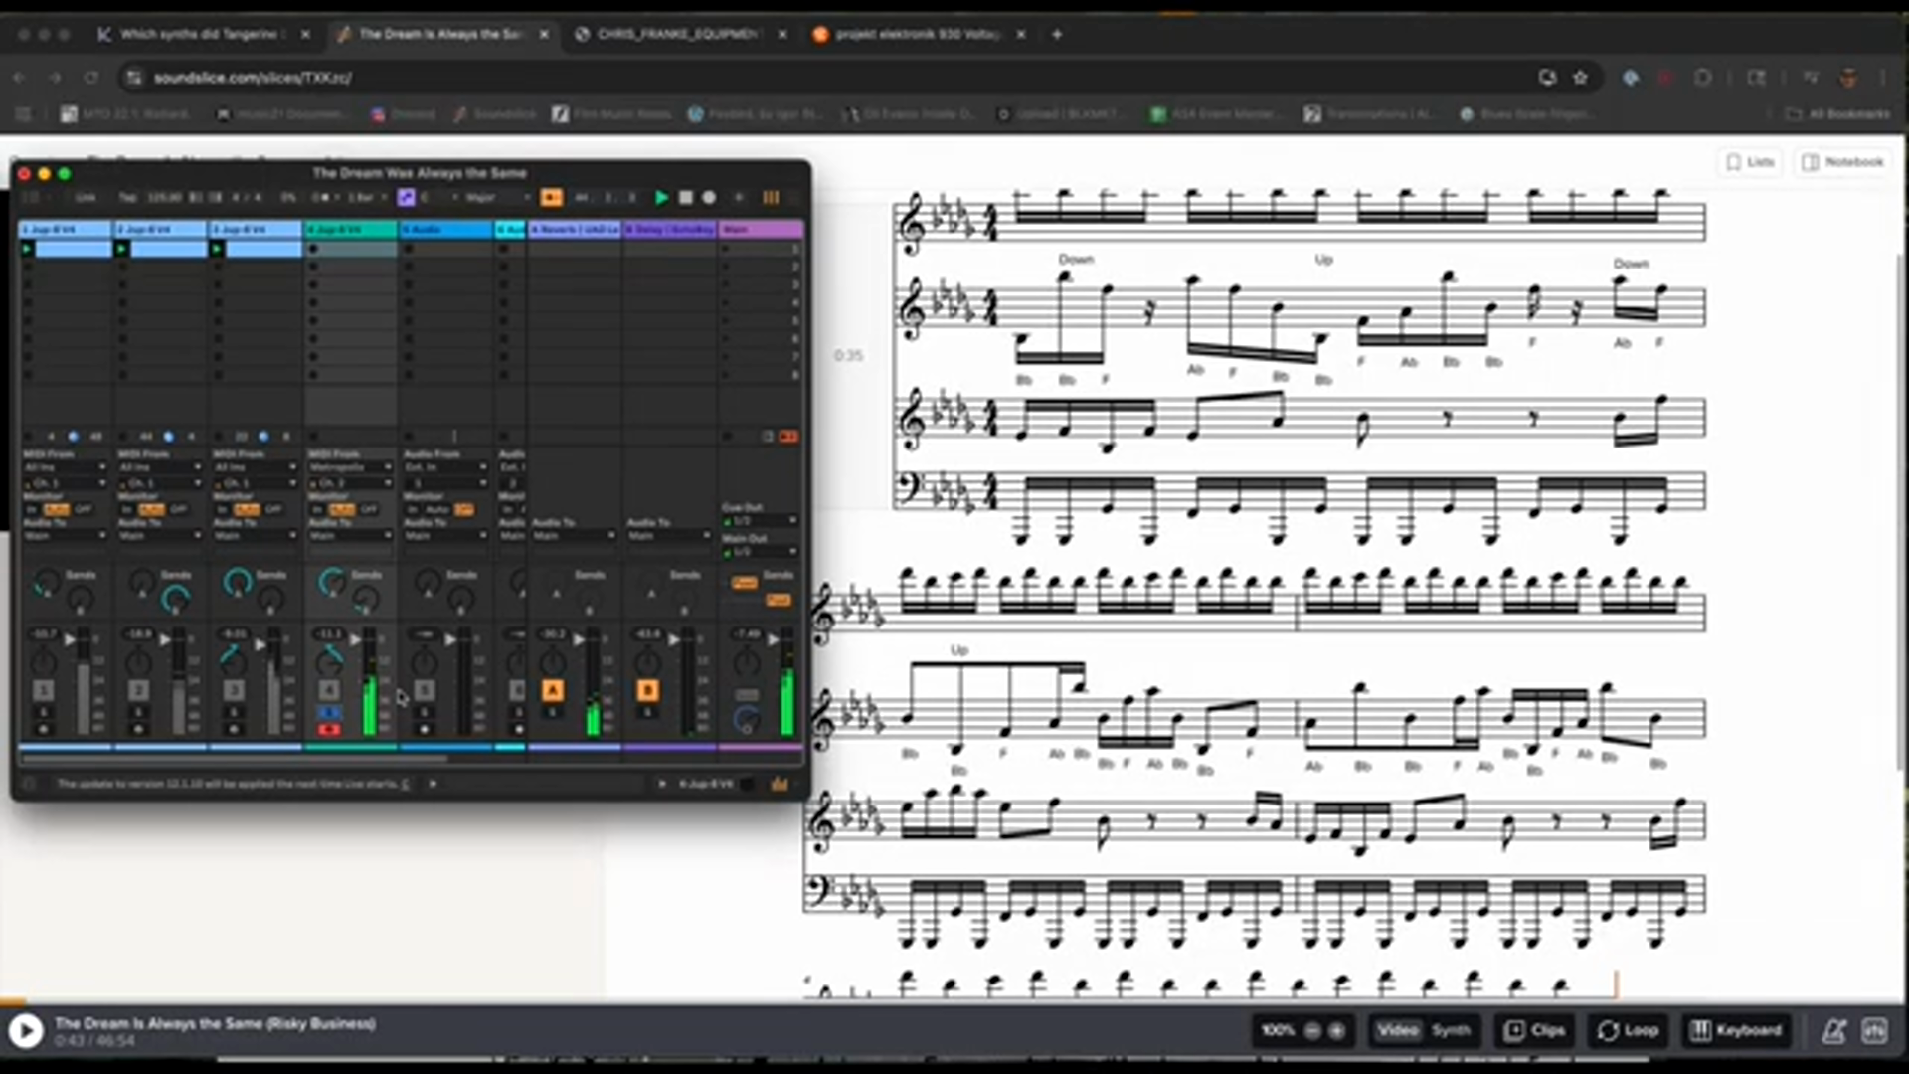Zoom out notation with minus icon
Screen dimensions: 1909x1074
[x=1312, y=1031]
